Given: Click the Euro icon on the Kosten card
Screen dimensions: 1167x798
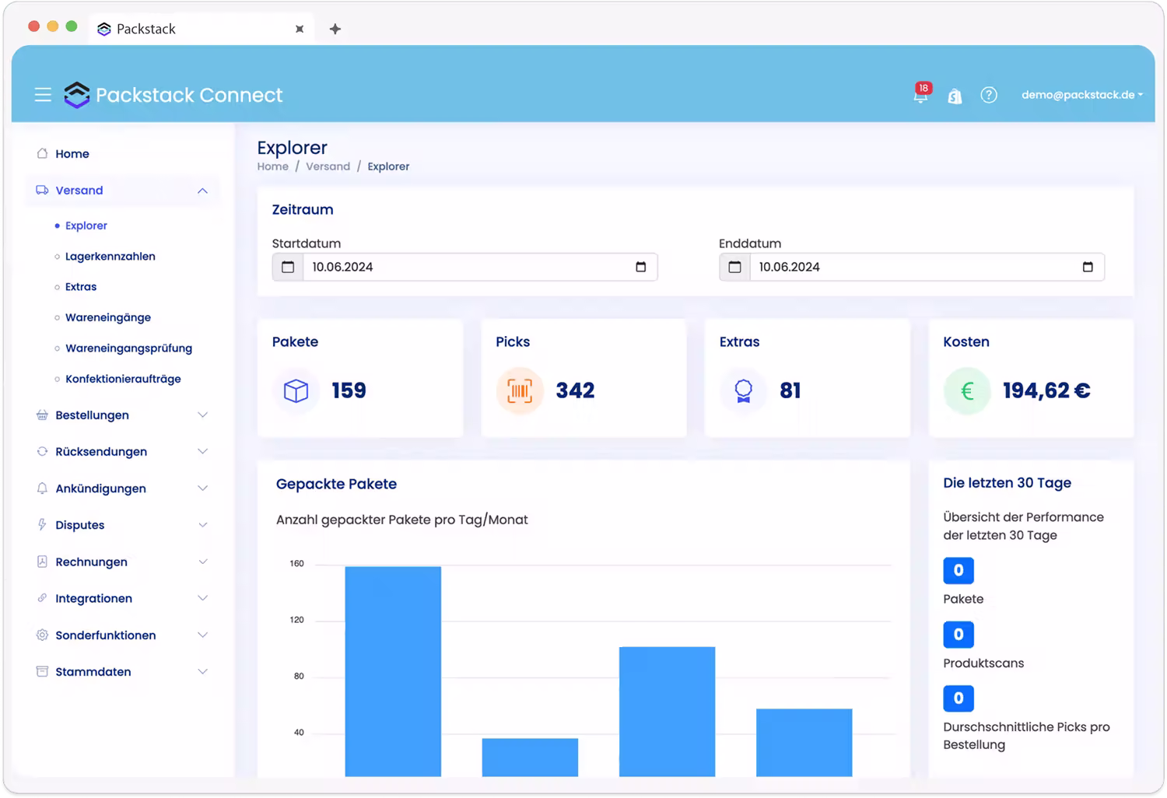Looking at the screenshot, I should click(967, 390).
